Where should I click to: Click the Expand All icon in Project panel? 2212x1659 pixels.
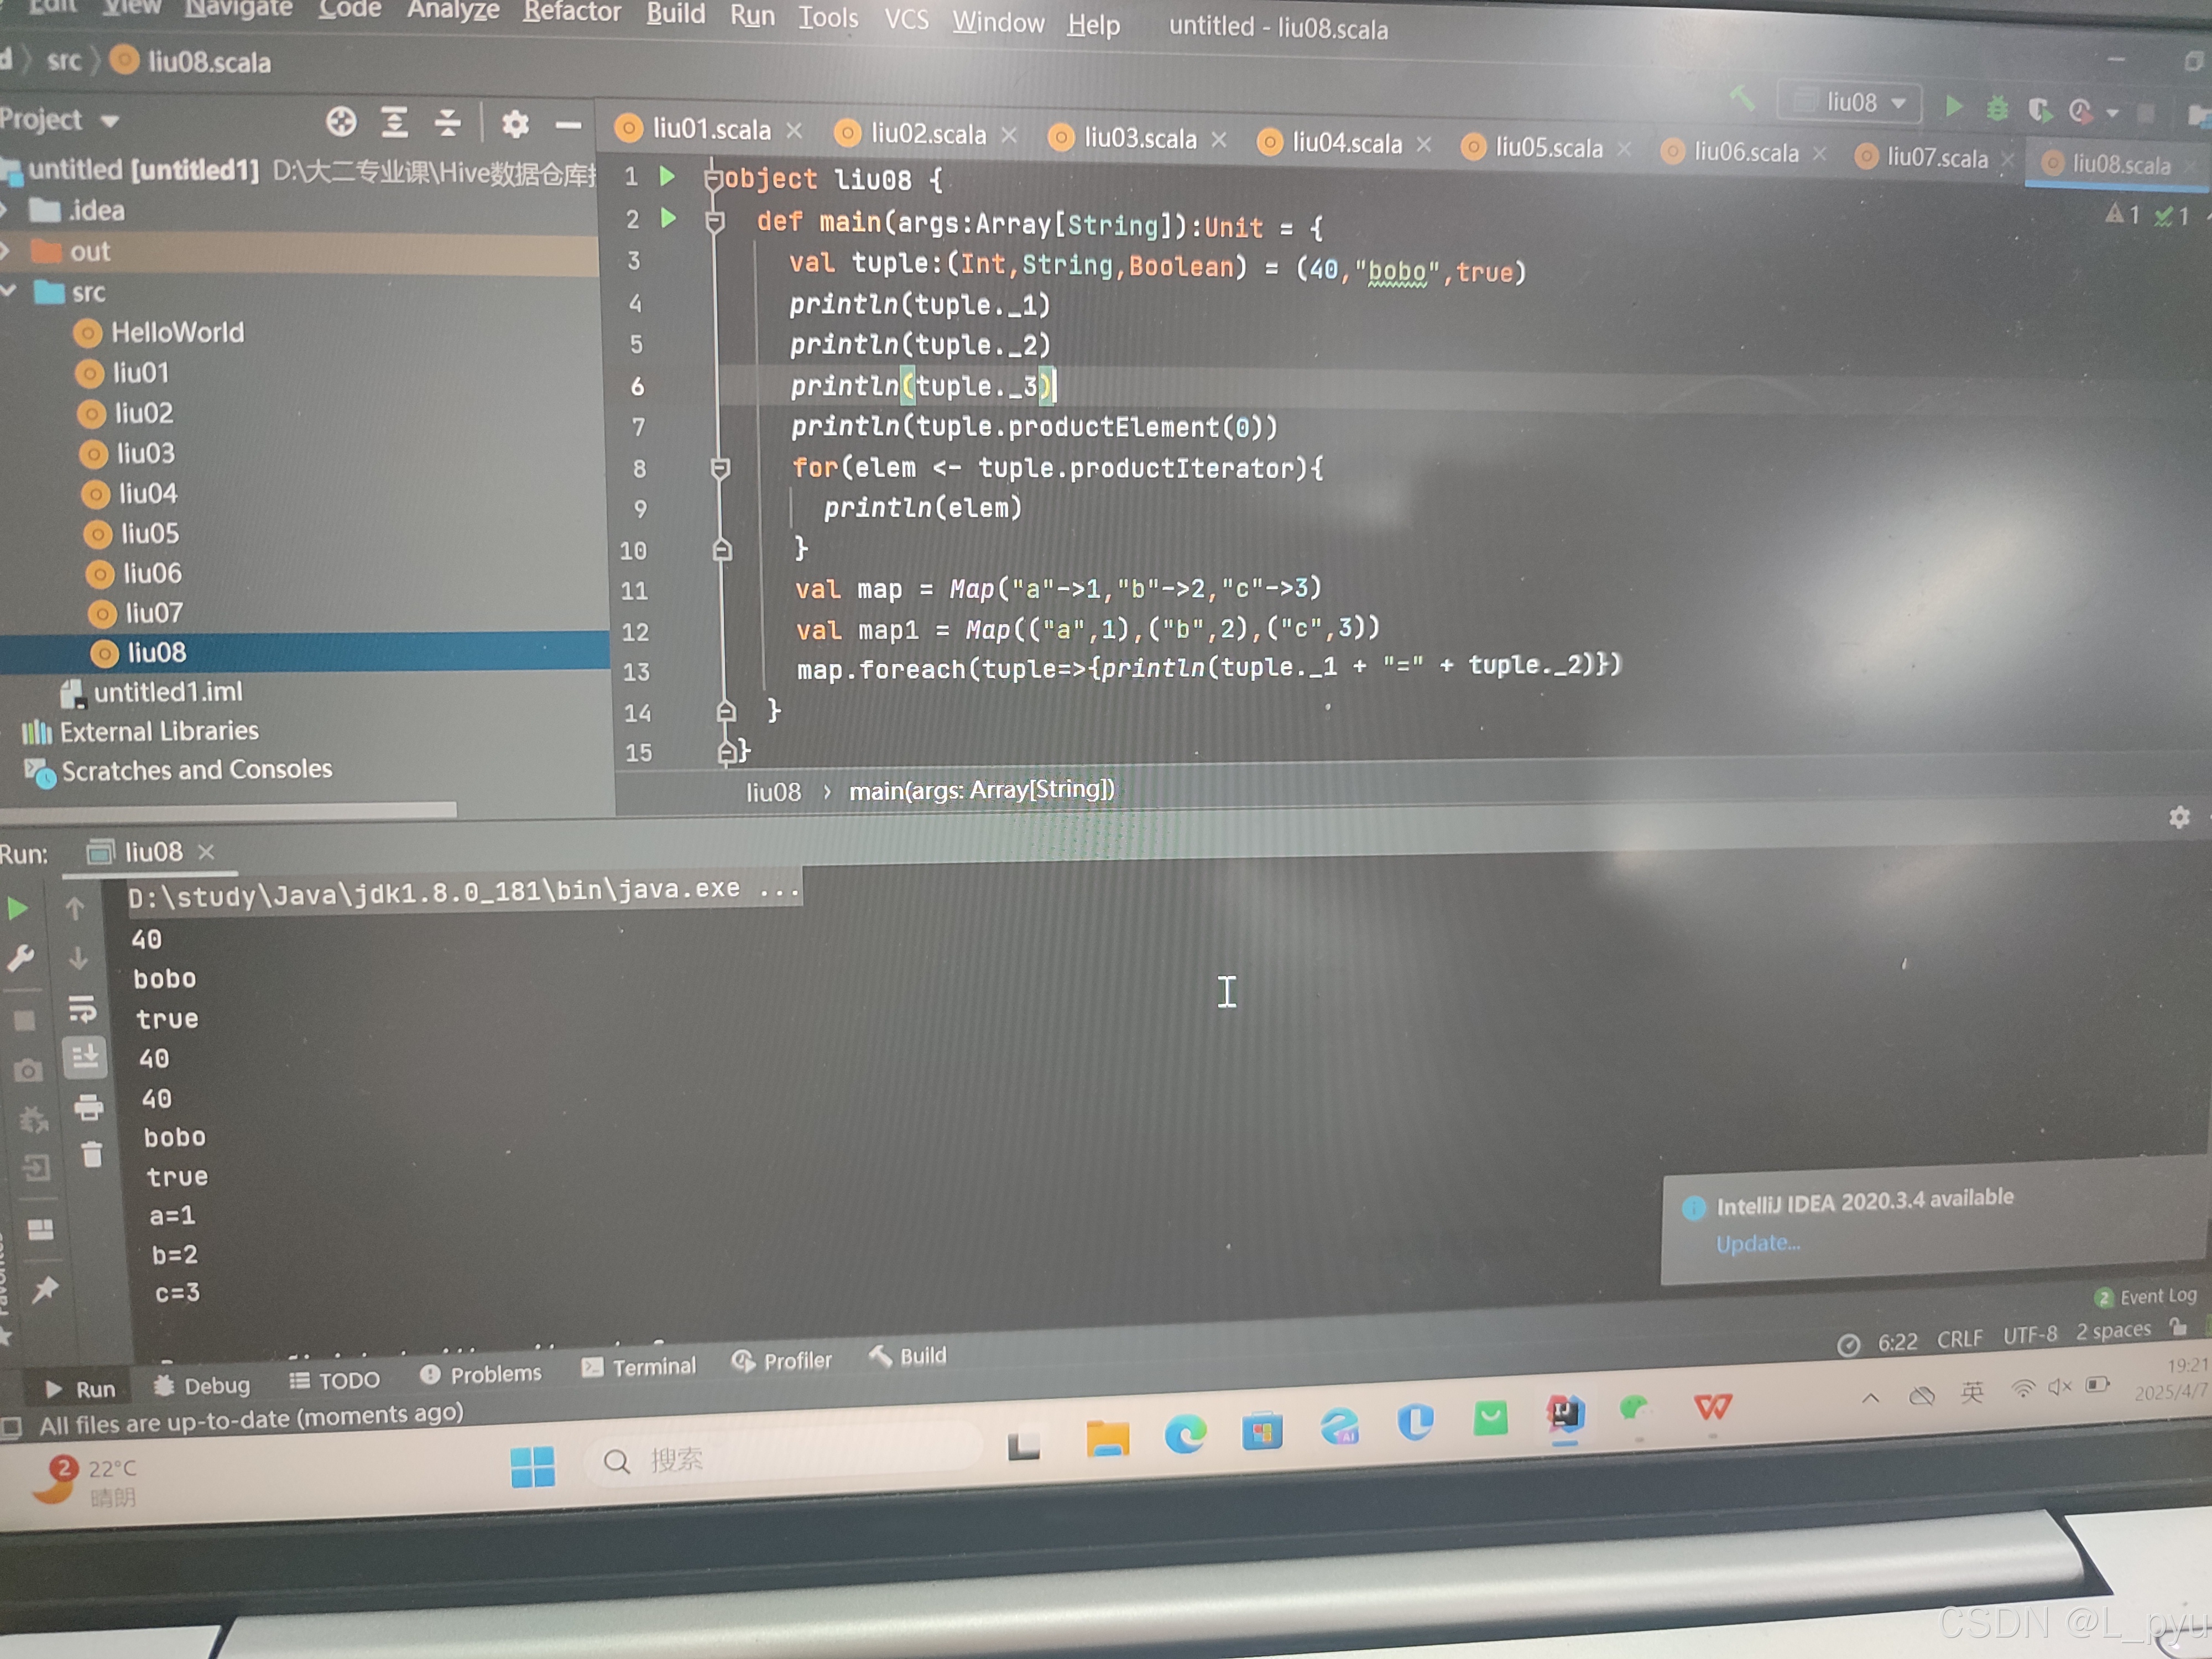[395, 123]
